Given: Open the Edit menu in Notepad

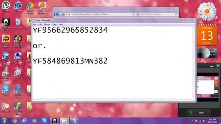Looking at the screenshot, I should 40,24.
